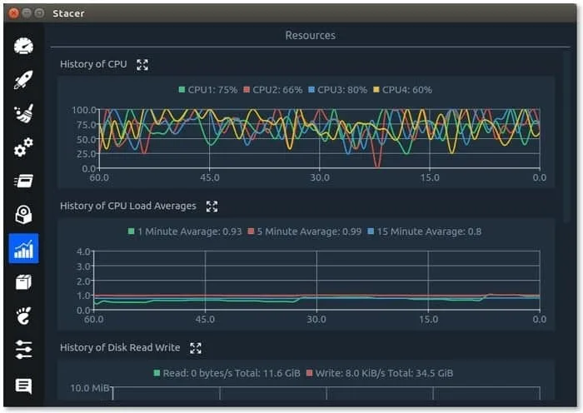Click the 'CPU1: 75%' legend label
583x413 pixels.
(x=212, y=90)
